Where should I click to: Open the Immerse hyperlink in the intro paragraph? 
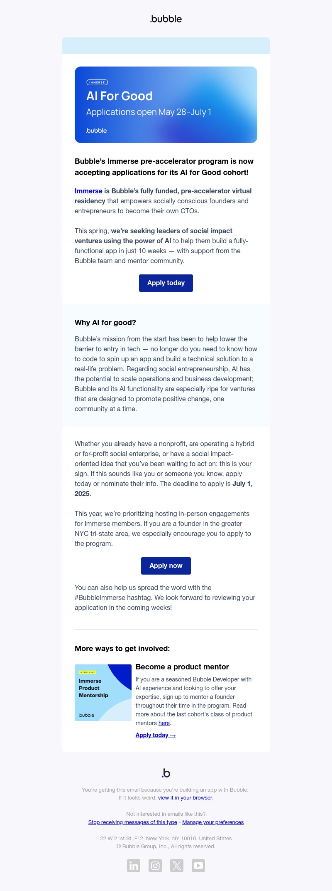tap(88, 191)
